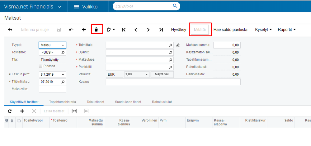Open the Tyyppi dropdown showing Maksu
The height and width of the screenshot is (146, 311).
(x=52, y=45)
